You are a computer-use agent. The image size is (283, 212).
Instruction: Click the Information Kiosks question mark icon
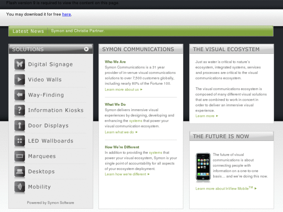pyautogui.click(x=20, y=110)
